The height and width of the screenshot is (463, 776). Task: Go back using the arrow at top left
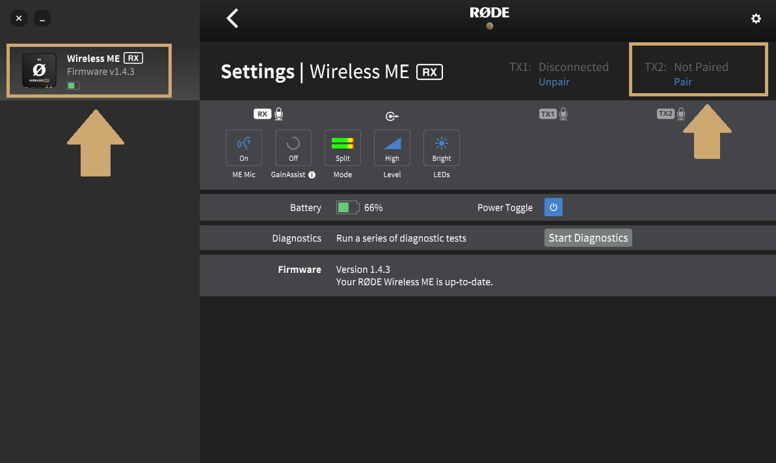point(232,18)
